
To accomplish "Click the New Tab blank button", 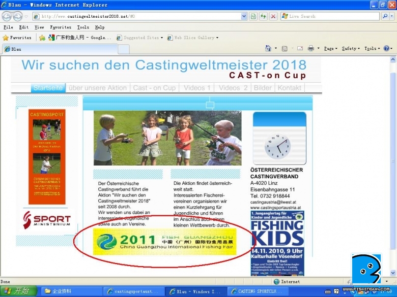I will [x=124, y=49].
